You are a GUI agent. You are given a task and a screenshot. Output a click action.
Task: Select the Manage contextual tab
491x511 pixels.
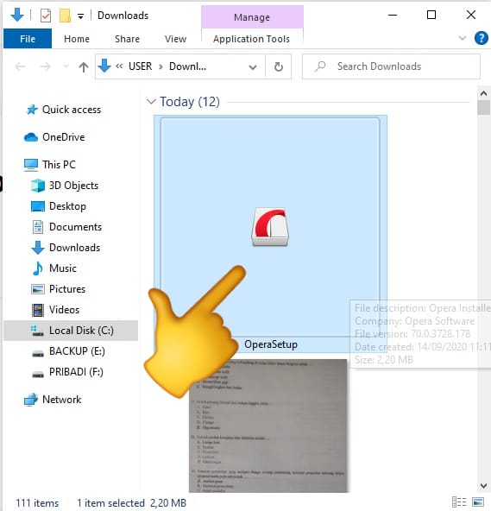[x=252, y=17]
